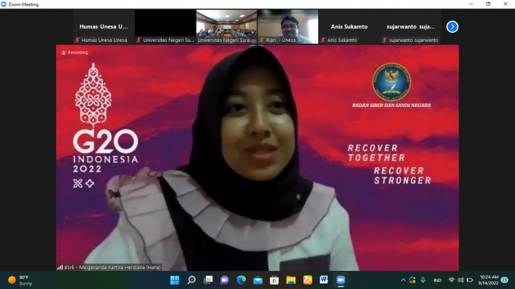Image resolution: width=515 pixels, height=289 pixels.
Task: Open the Wi-Fi network status icon
Action: pos(451,280)
